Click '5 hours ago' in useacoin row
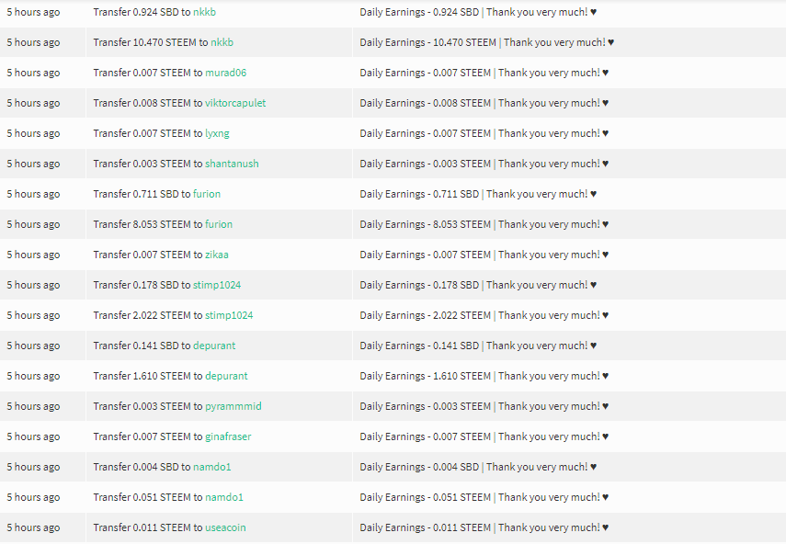Viewport: 786px width, 544px height. click(34, 527)
